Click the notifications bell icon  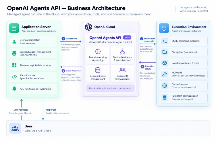click(14, 89)
